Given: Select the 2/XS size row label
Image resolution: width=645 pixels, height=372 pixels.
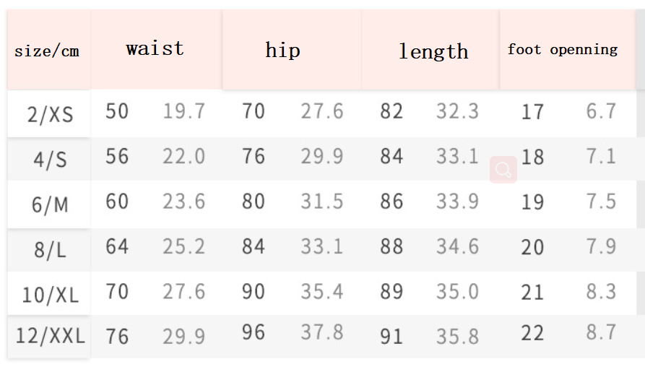Looking at the screenshot, I should pos(50,114).
